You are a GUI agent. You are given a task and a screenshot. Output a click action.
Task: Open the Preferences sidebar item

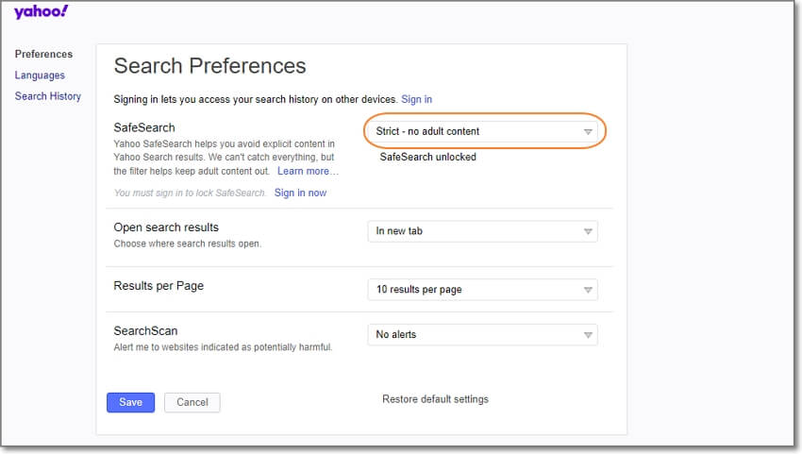click(x=43, y=54)
